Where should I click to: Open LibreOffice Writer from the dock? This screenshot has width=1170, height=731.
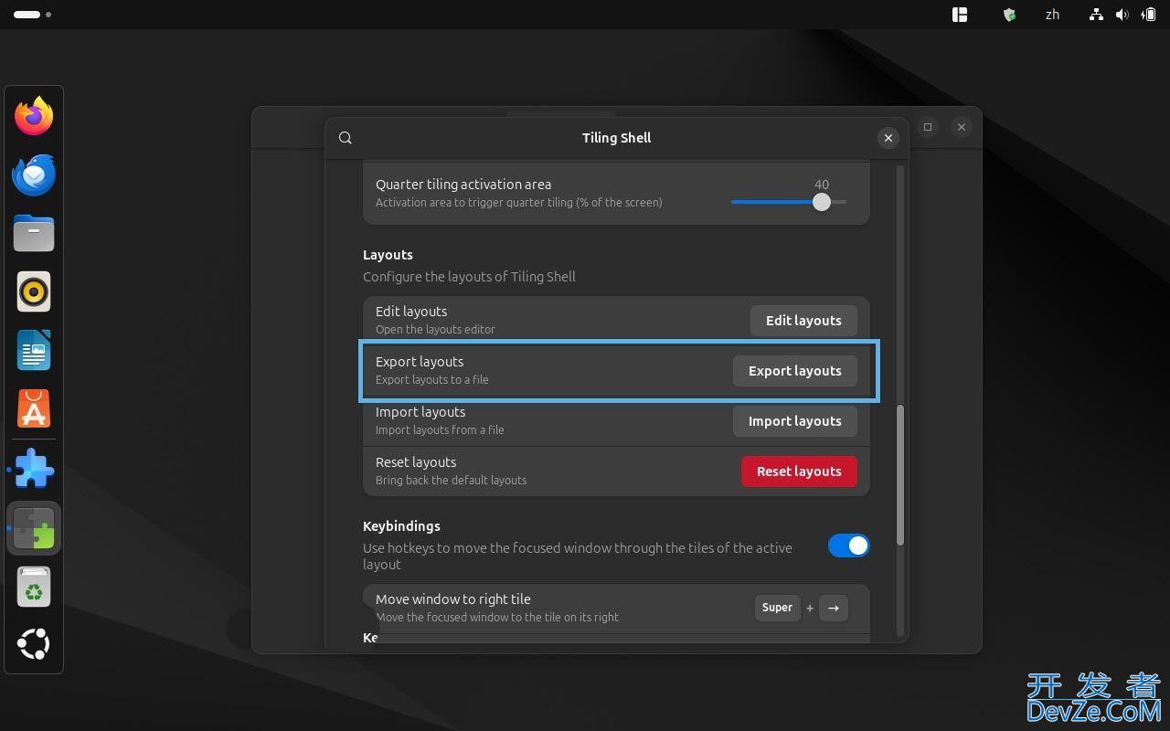click(x=34, y=350)
